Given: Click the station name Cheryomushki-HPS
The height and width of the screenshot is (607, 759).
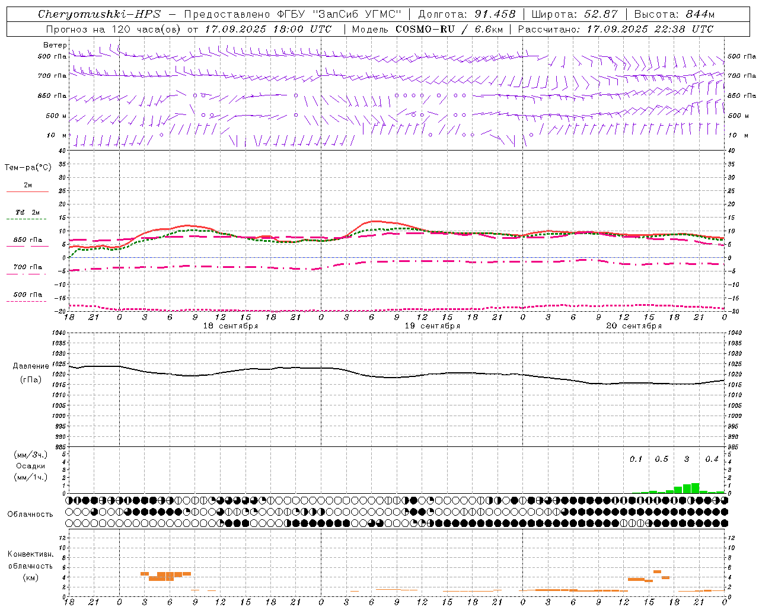Looking at the screenshot, I should coord(100,14).
